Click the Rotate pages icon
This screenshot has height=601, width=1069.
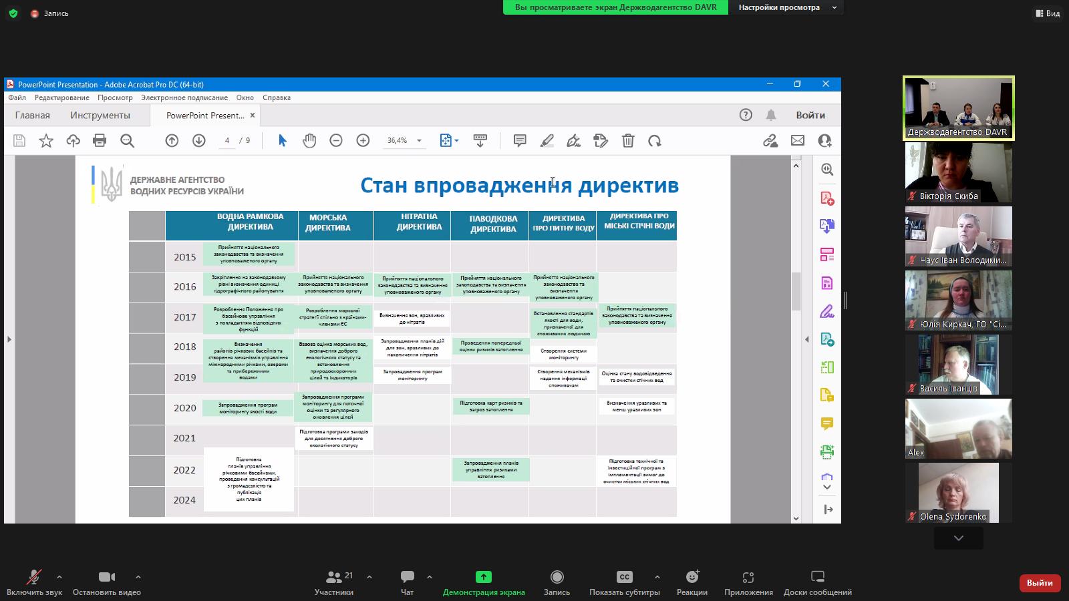click(654, 141)
